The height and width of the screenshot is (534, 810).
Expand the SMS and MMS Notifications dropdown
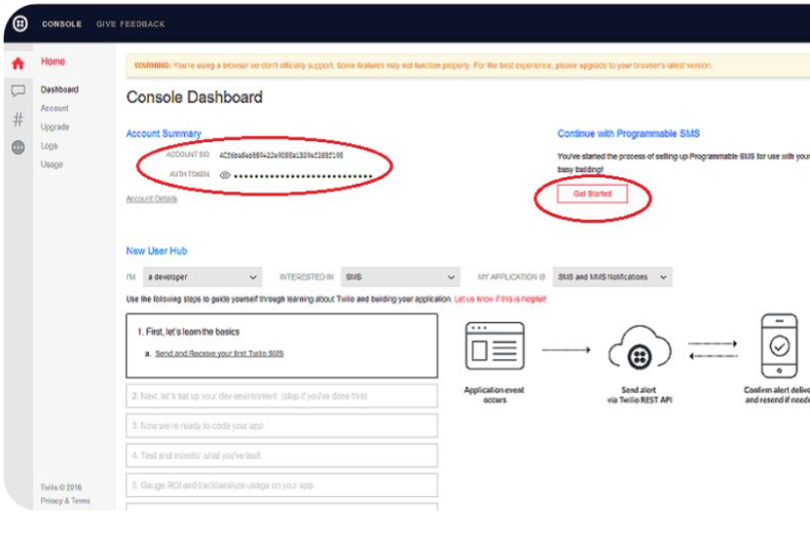tap(611, 277)
